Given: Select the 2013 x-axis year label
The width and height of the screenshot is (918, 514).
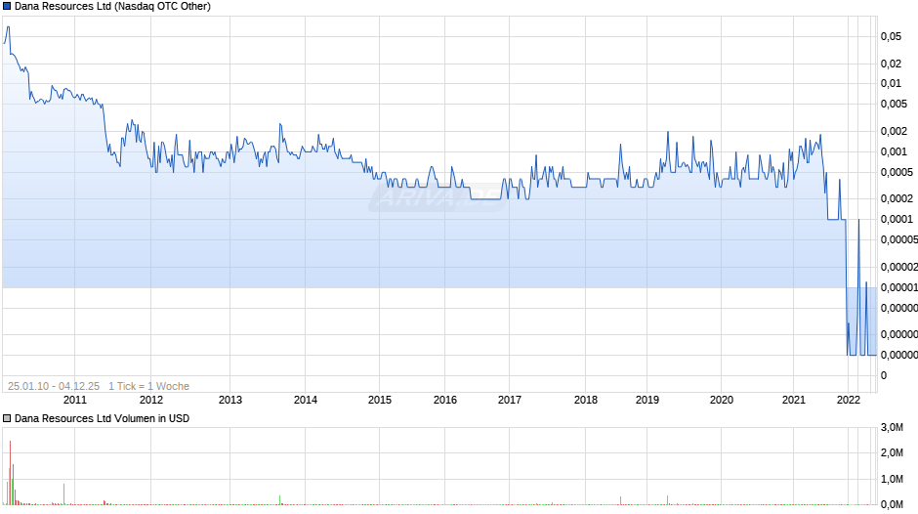Looking at the screenshot, I should 230,400.
